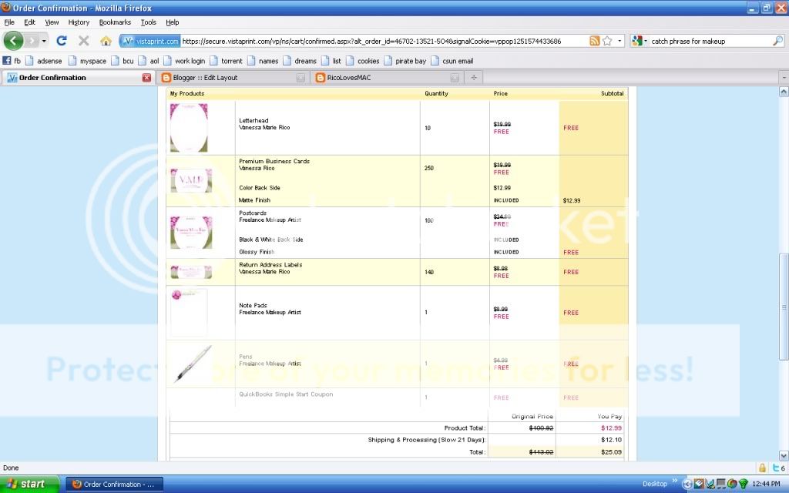The width and height of the screenshot is (789, 493).
Task: Open the View menu
Action: pyautogui.click(x=52, y=22)
